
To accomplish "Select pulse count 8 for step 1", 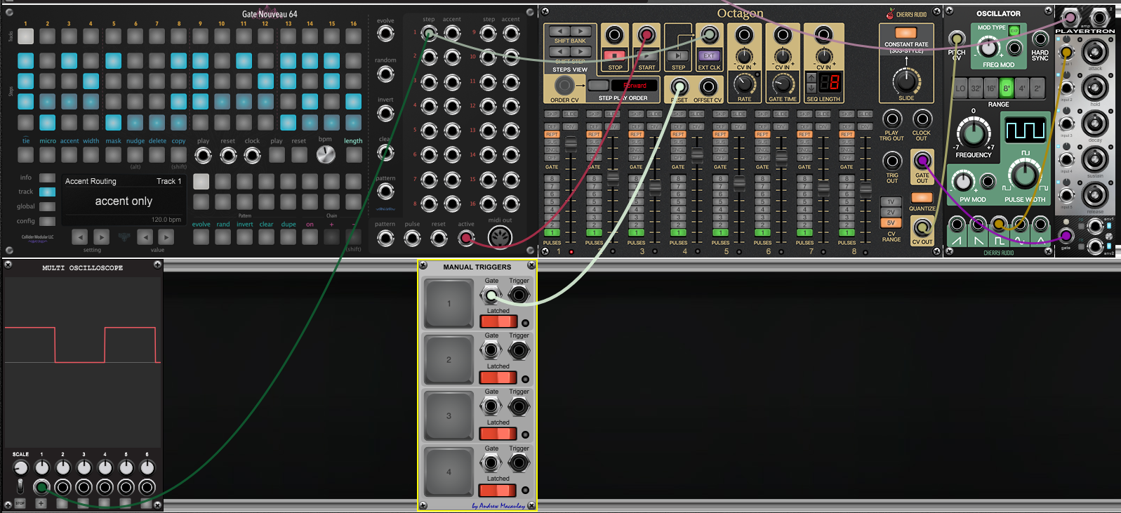I will point(552,178).
